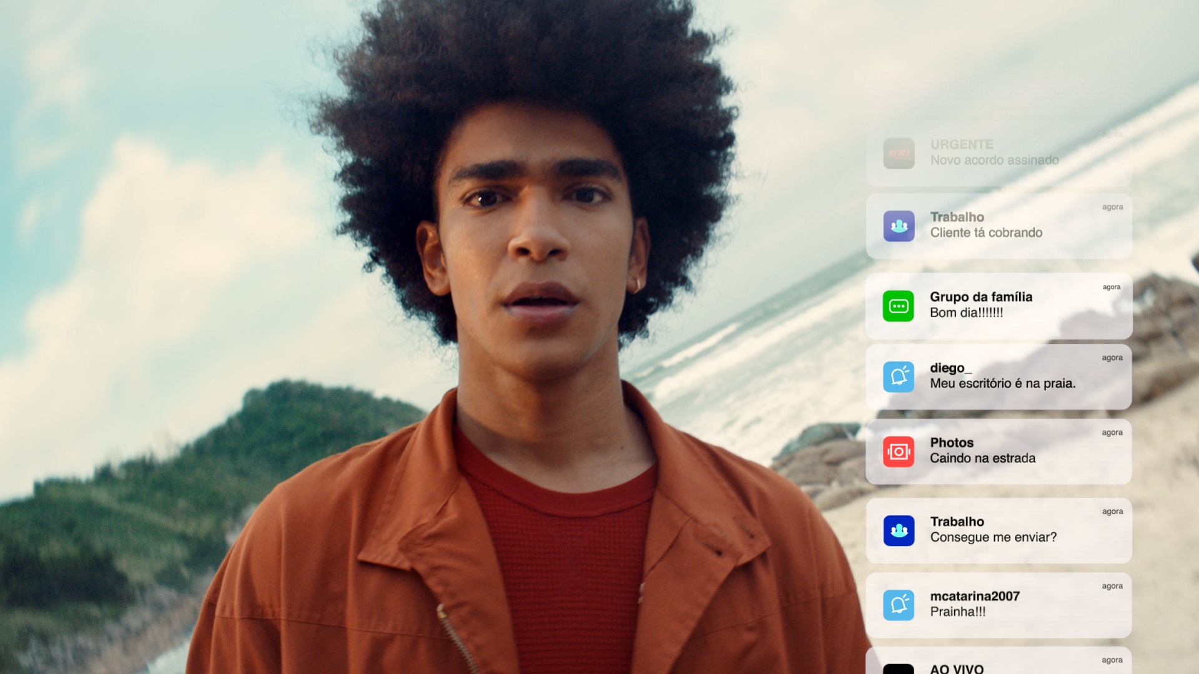This screenshot has width=1199, height=674.
Task: Click the 'agora' timestamp on Photos notification
Action: (x=1112, y=432)
